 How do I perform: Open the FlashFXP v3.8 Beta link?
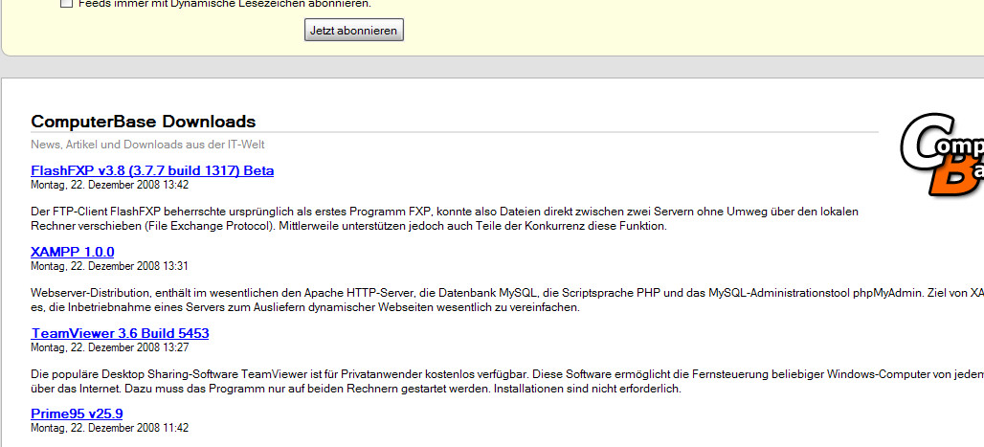point(152,170)
